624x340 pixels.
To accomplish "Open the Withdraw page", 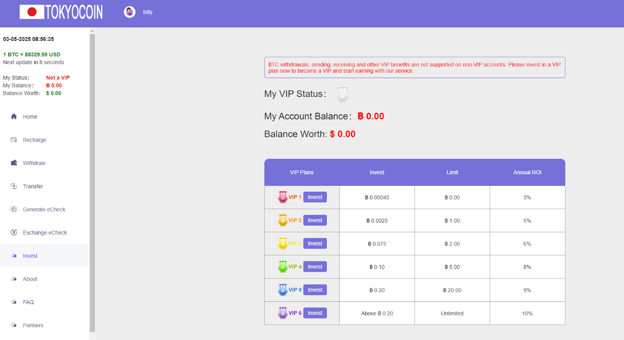I will 44,163.
